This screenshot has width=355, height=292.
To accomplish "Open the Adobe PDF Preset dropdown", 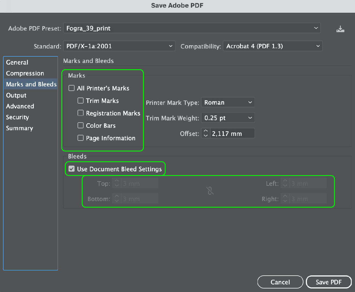I will pos(192,28).
